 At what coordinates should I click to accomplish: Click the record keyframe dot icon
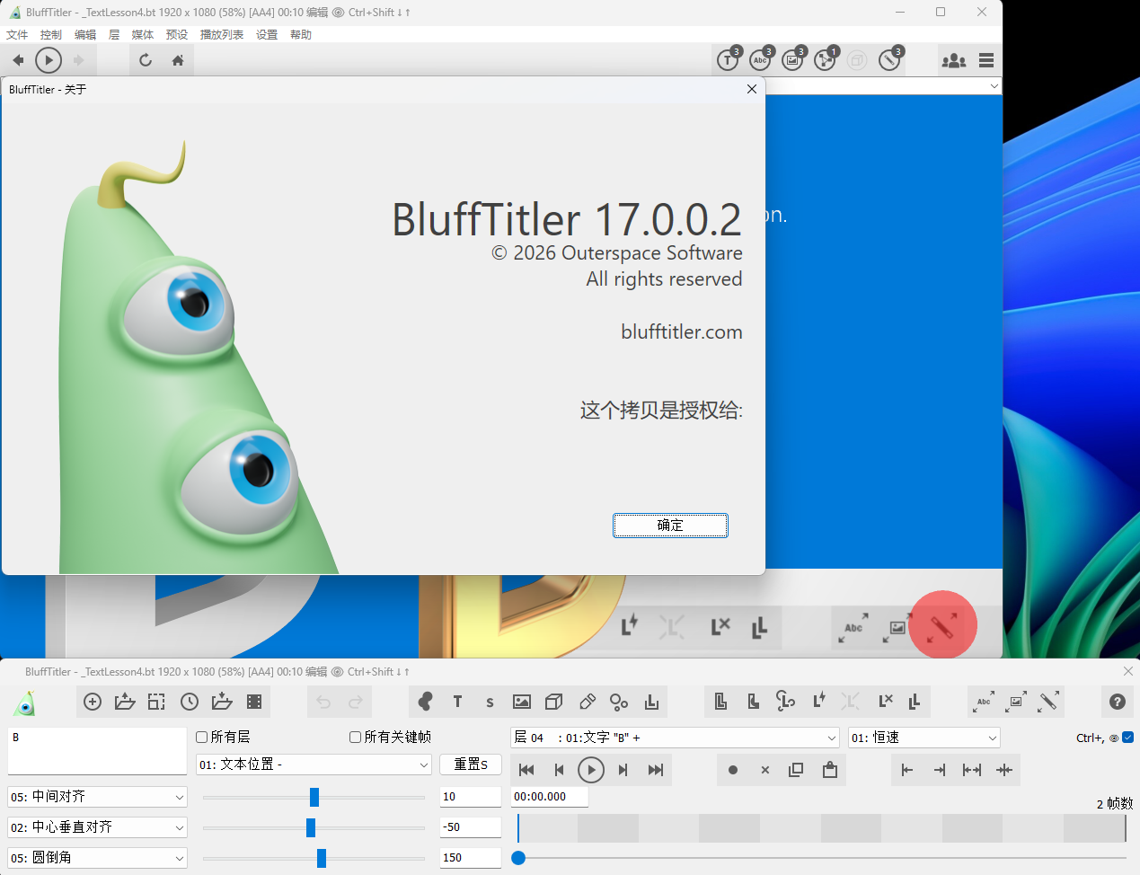(733, 770)
